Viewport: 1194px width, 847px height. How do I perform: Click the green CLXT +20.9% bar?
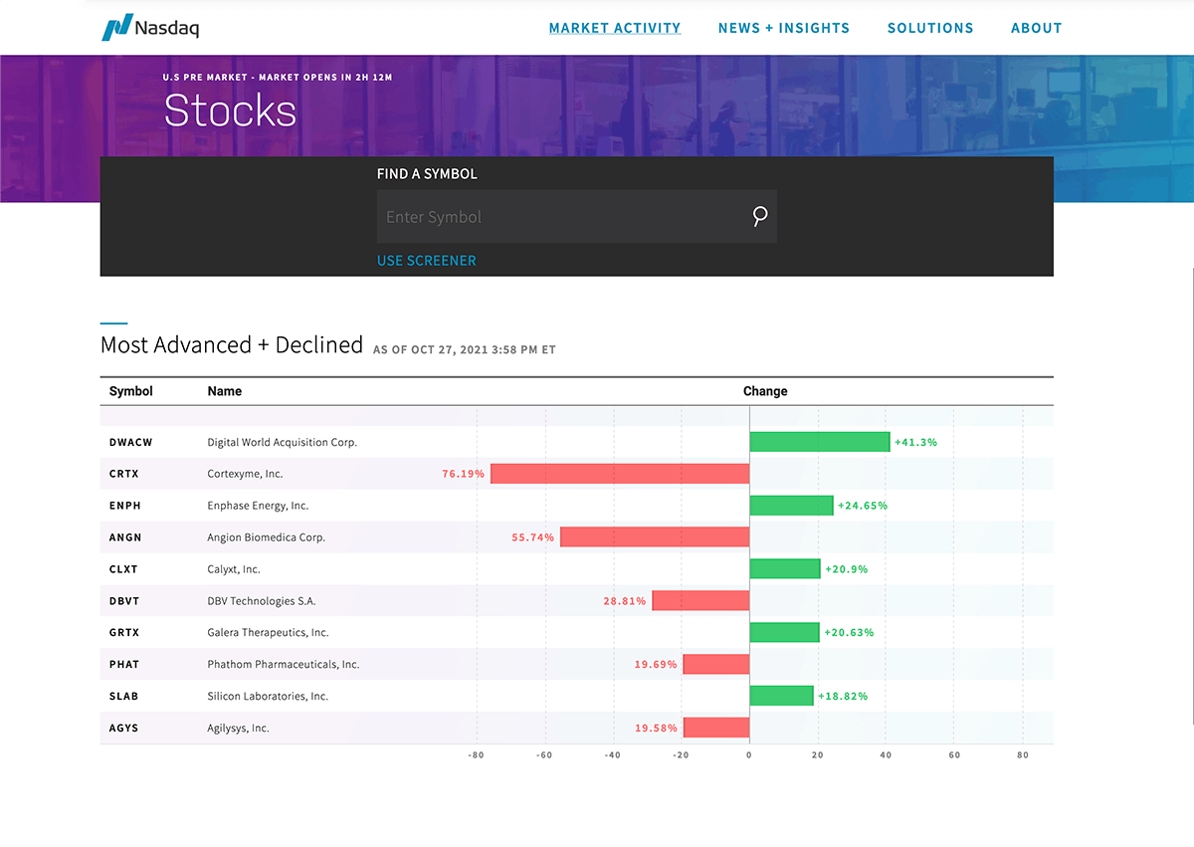click(785, 569)
